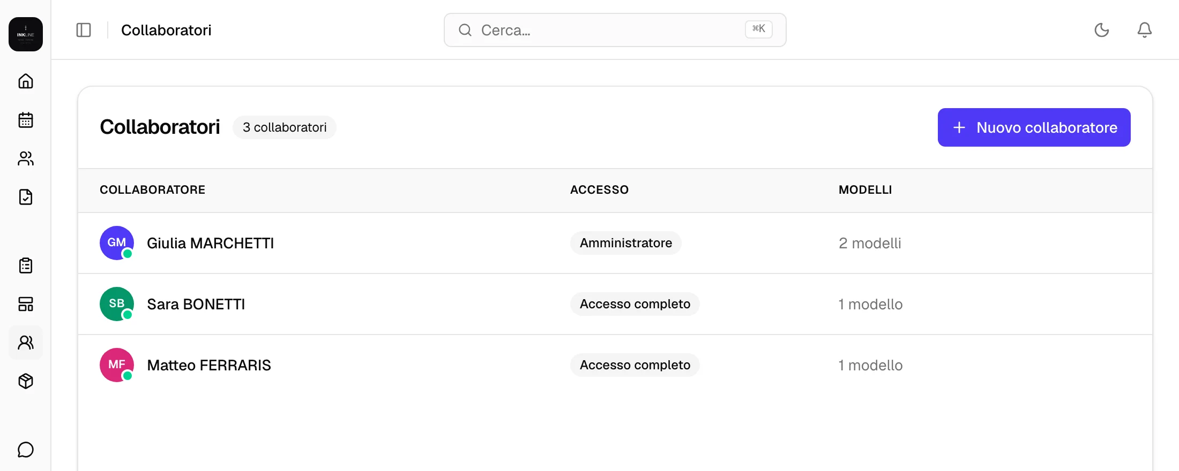Click the Inkline app logo
The height and width of the screenshot is (471, 1179).
(x=26, y=34)
